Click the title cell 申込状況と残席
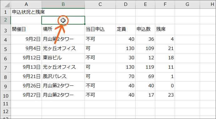The height and width of the screenshot is (119, 216). (26, 12)
